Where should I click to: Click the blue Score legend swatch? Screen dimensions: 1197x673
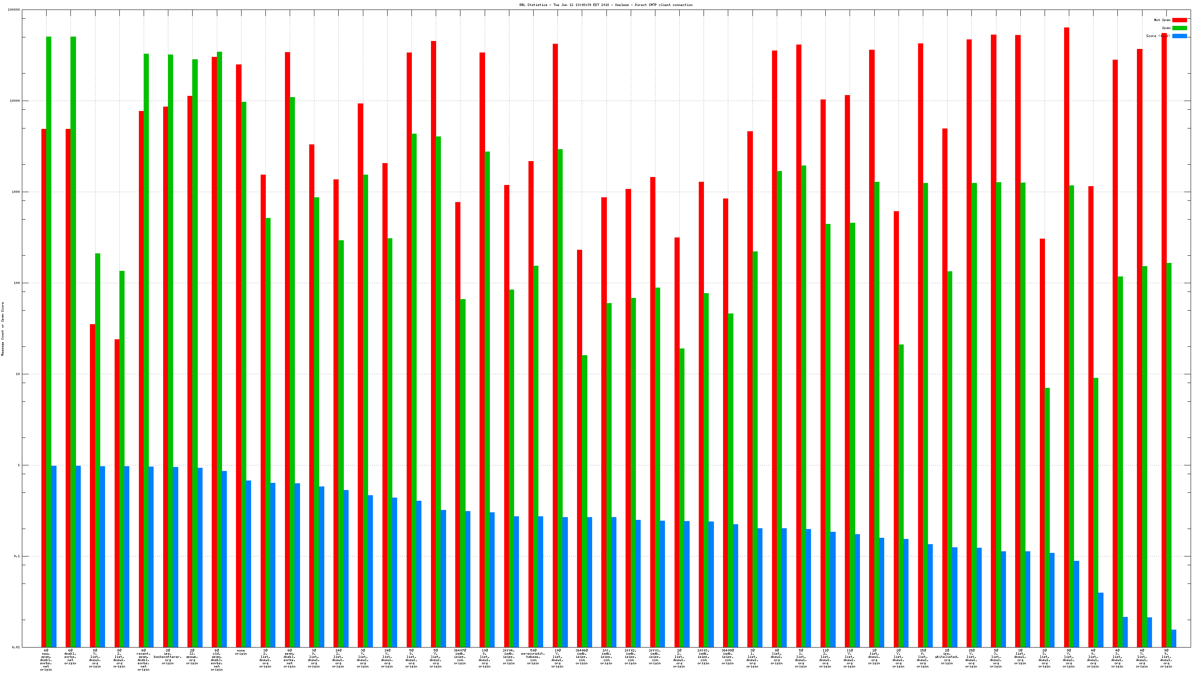(x=1179, y=36)
